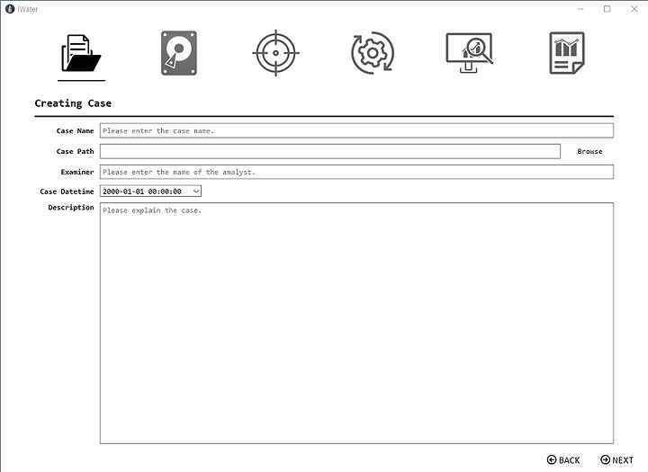Click the Creating Case heading
This screenshot has height=472, width=648.
coord(73,103)
